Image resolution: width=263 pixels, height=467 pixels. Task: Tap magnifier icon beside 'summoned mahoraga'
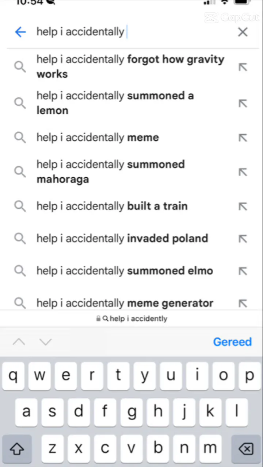pyautogui.click(x=20, y=171)
